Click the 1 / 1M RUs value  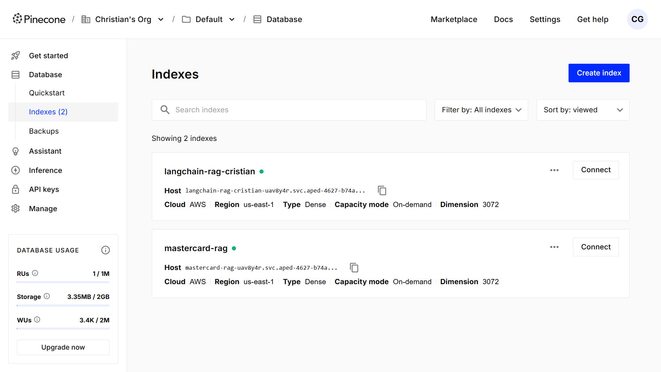(x=101, y=274)
